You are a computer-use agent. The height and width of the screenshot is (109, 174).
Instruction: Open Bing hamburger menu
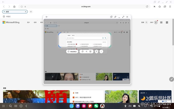161,22
